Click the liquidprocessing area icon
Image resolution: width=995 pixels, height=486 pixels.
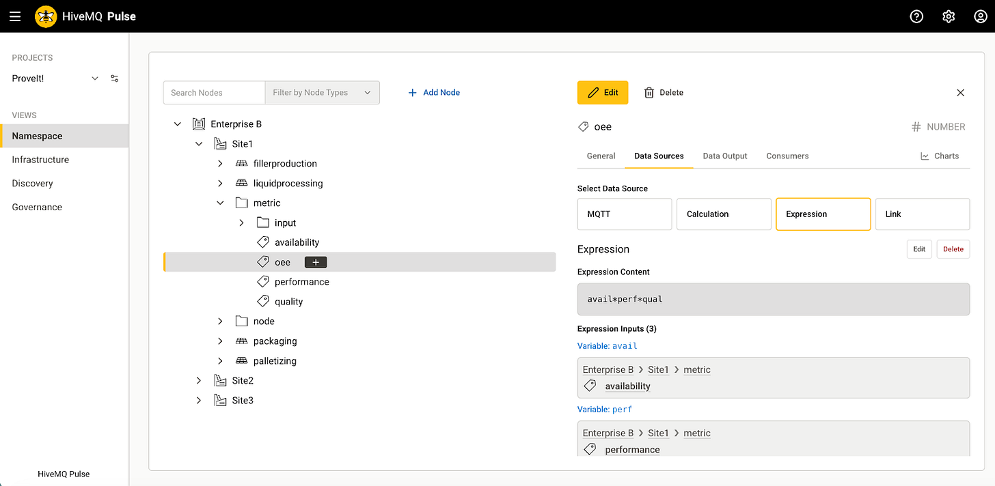[241, 184]
